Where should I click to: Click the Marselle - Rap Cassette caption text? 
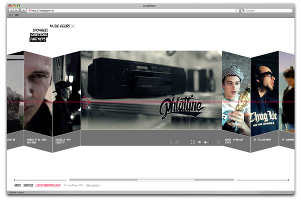click(63, 141)
